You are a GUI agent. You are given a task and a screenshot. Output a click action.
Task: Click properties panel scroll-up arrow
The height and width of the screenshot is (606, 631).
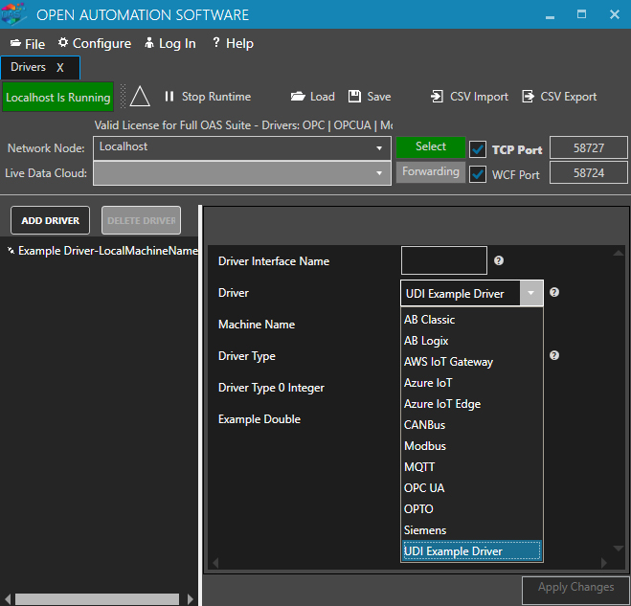tap(619, 253)
